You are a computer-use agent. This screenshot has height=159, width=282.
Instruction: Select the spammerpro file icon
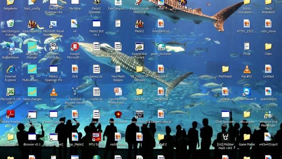pos(268,92)
